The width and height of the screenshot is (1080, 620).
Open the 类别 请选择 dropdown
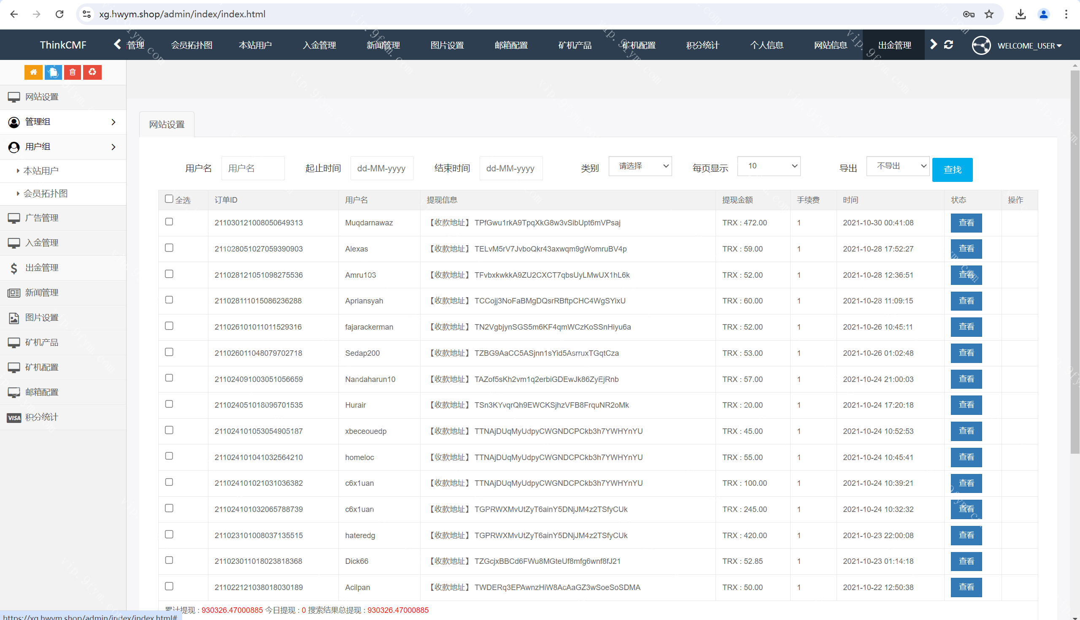(640, 166)
